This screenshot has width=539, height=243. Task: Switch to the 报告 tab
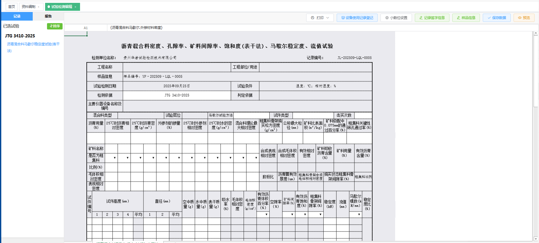(x=48, y=16)
